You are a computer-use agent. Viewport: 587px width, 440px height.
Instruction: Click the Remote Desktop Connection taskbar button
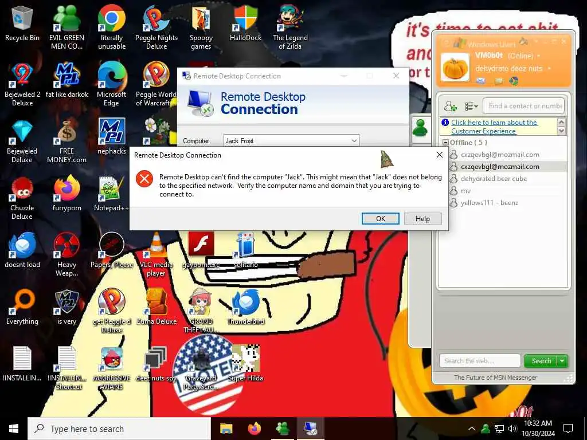pos(310,429)
